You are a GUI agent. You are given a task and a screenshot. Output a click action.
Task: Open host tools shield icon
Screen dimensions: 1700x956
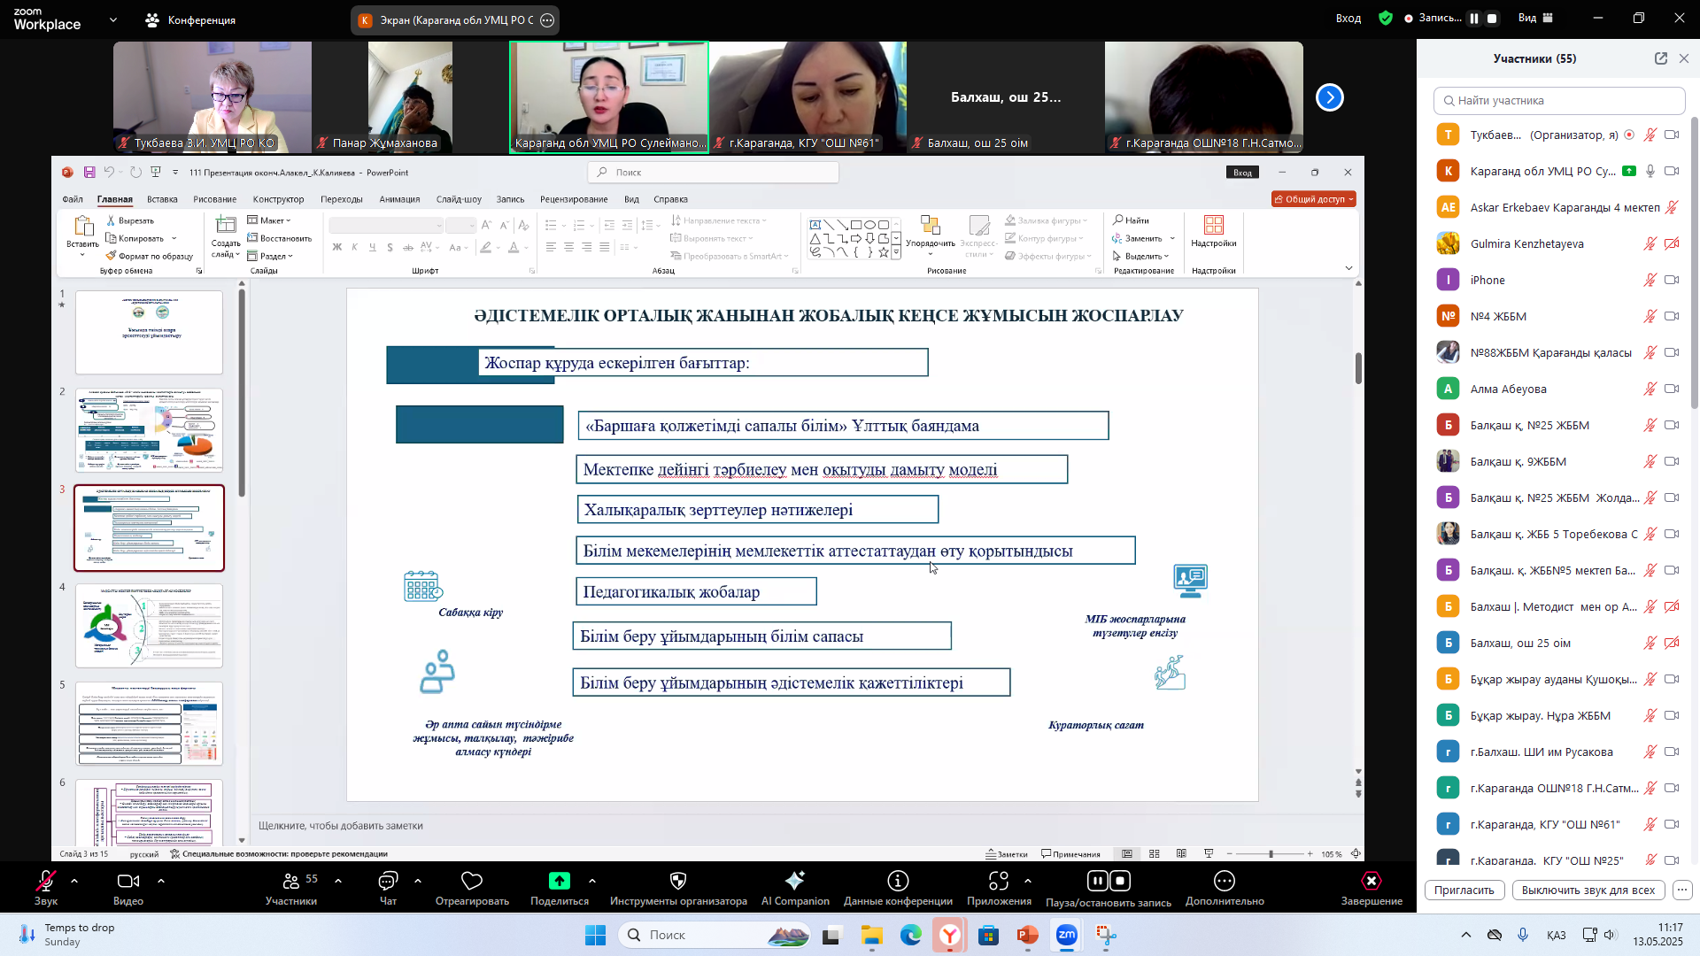click(678, 881)
